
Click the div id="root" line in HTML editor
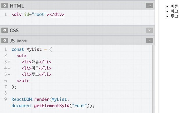pyautogui.click(x=38, y=14)
